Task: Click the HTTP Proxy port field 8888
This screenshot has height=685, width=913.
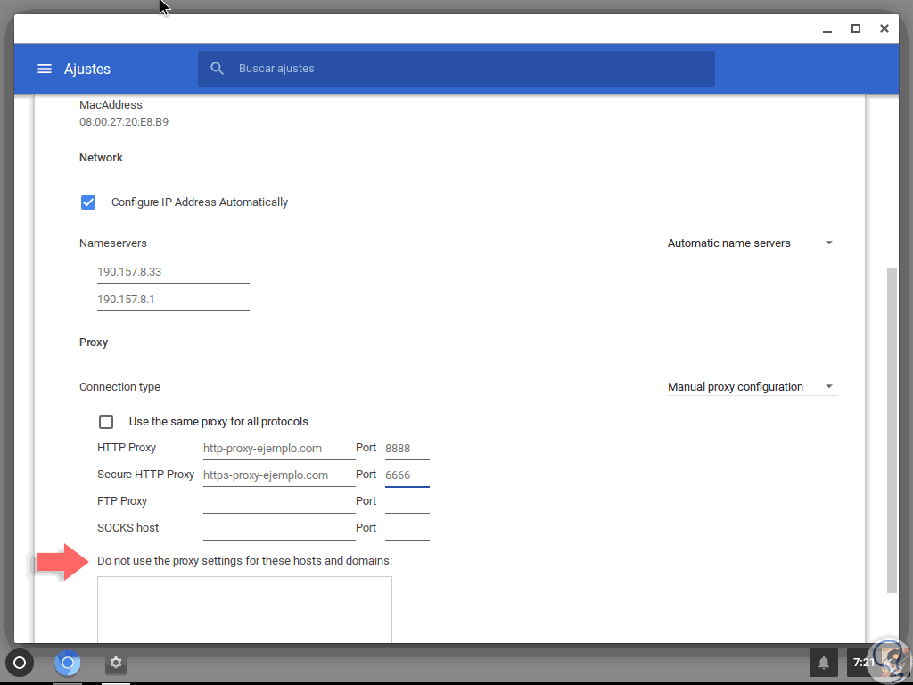Action: (407, 449)
